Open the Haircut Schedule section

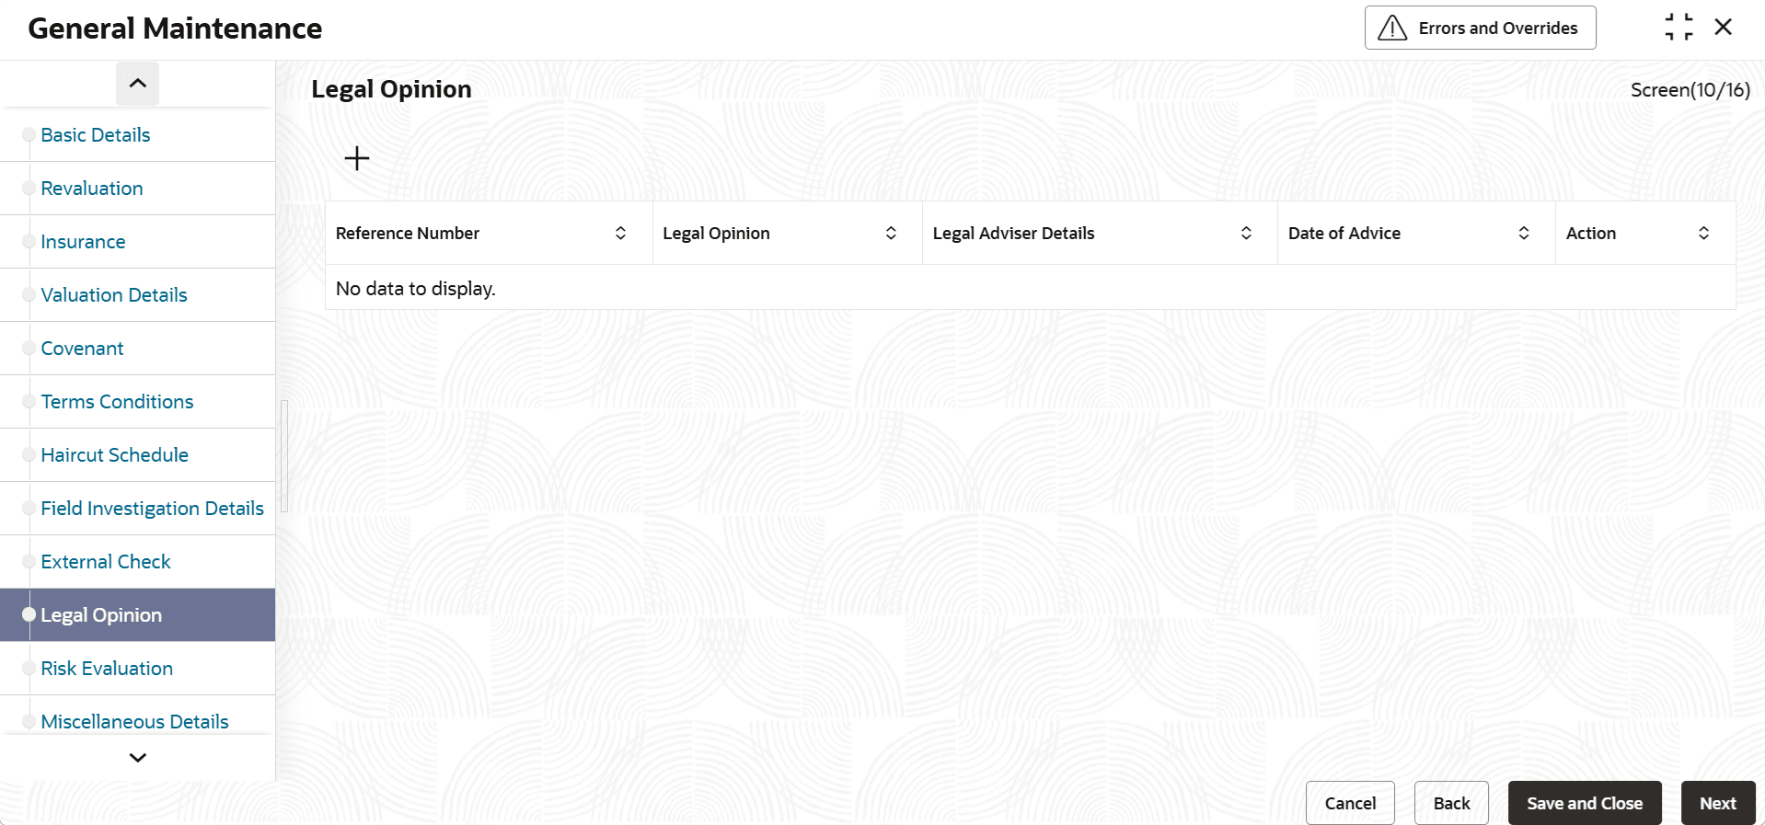115,455
